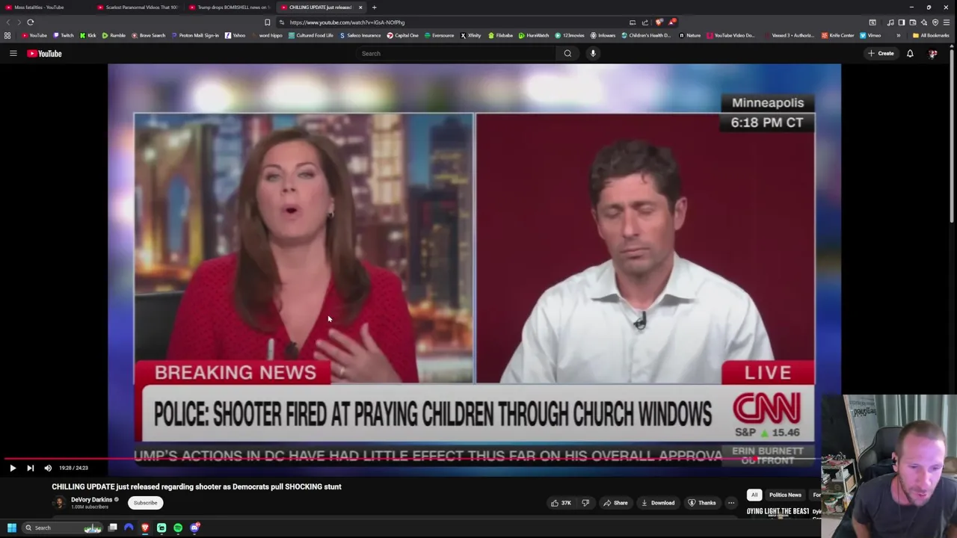Select the All filter chip
Viewport: 957px width, 538px height.
click(754, 495)
